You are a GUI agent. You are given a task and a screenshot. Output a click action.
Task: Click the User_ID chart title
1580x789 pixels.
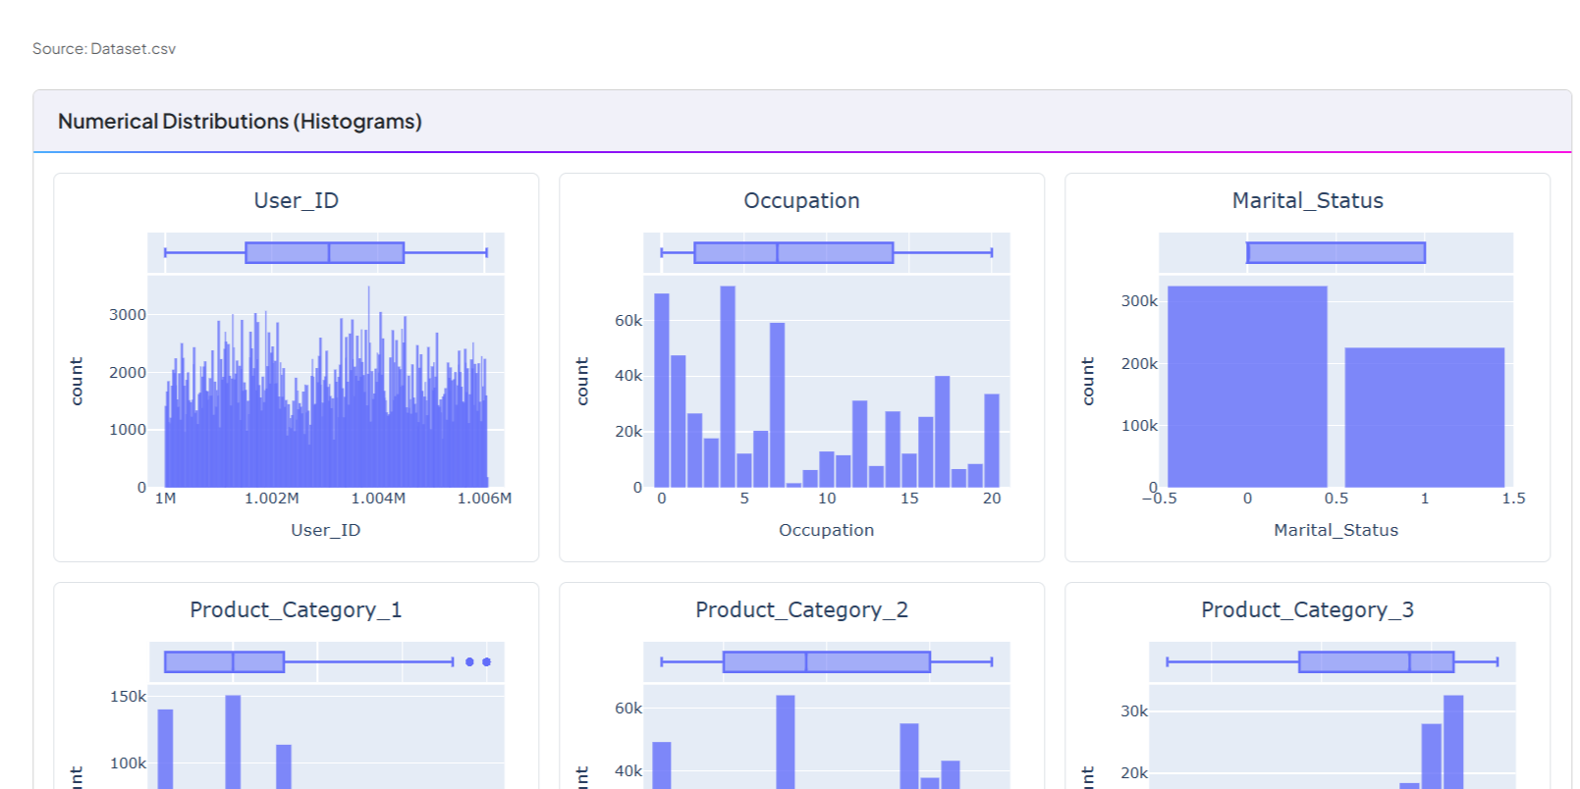pyautogui.click(x=296, y=200)
